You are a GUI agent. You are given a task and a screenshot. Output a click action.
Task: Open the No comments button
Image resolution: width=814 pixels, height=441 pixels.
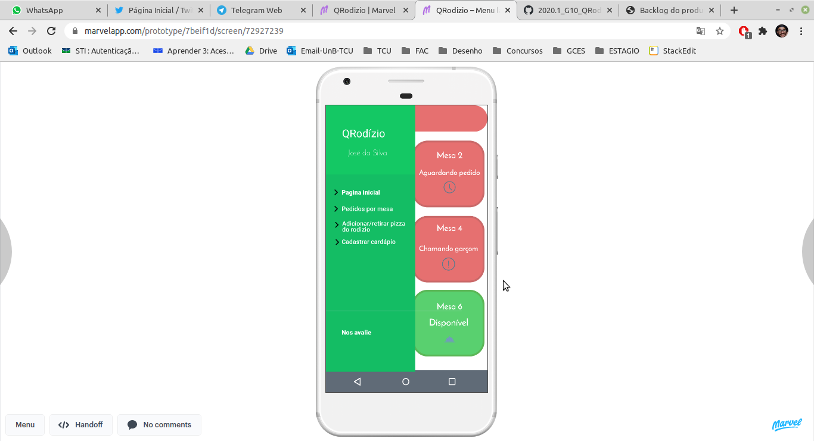click(159, 425)
